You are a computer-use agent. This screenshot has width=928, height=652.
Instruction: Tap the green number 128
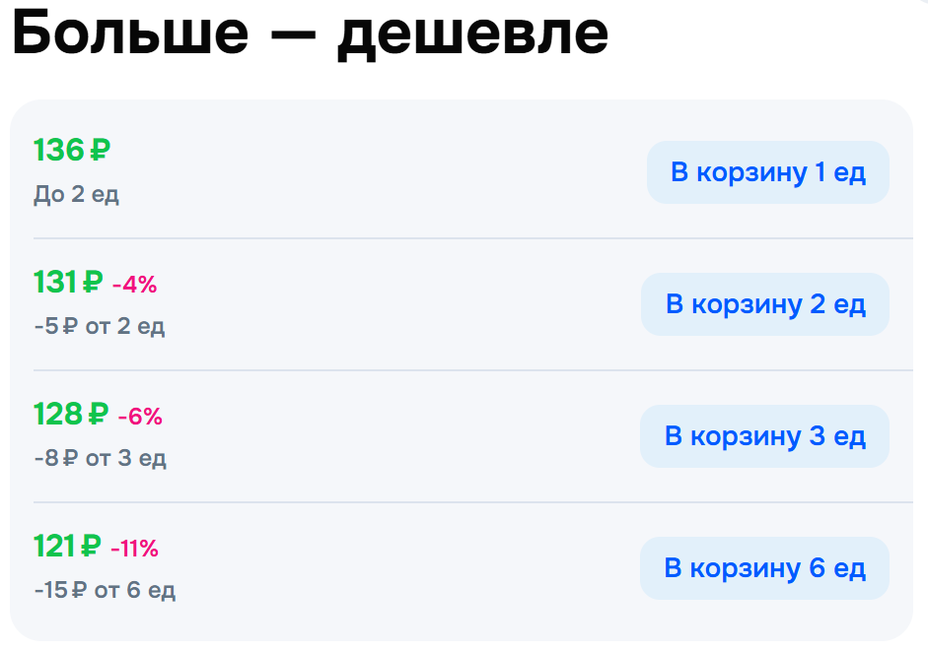point(58,416)
